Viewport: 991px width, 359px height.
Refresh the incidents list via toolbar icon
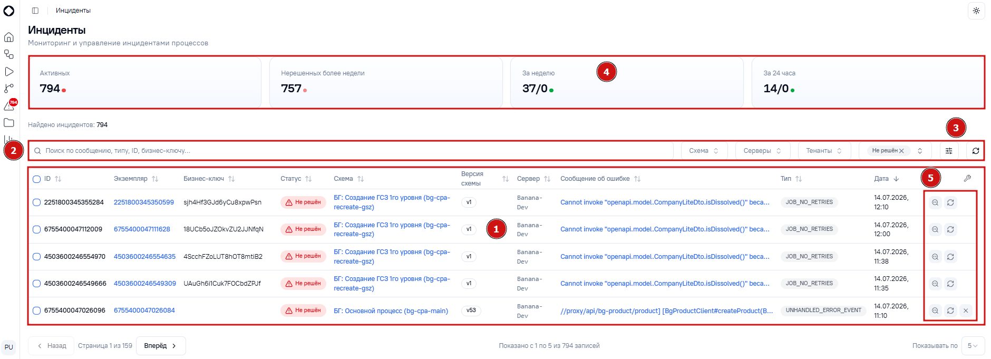pyautogui.click(x=976, y=151)
